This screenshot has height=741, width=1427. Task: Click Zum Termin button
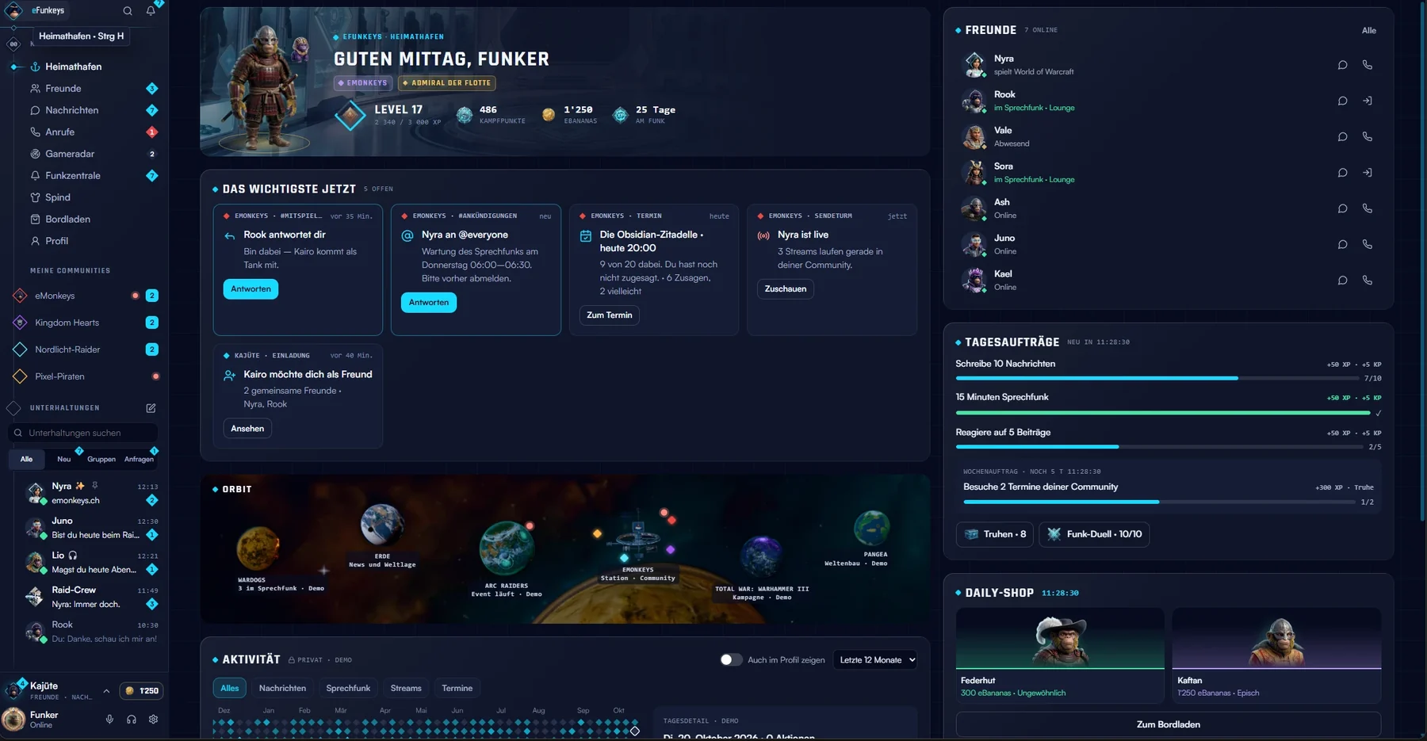(609, 315)
